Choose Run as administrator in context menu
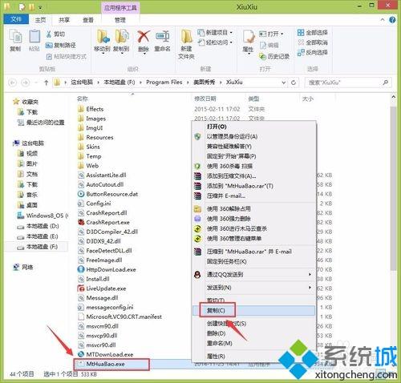Viewport: 401px width, 383px height. (x=253, y=136)
